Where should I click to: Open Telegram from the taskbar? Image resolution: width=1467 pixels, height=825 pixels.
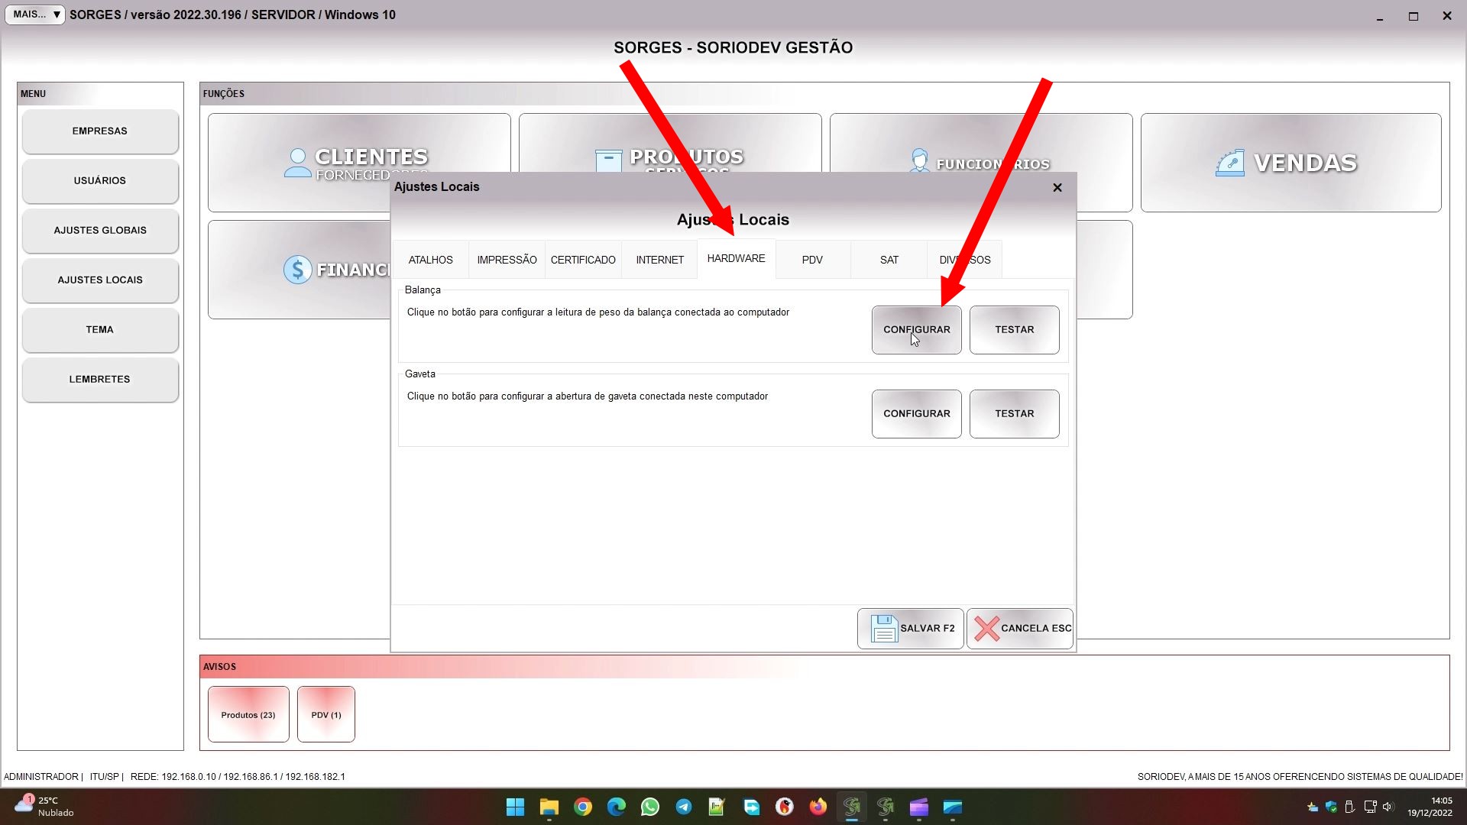pos(684,807)
